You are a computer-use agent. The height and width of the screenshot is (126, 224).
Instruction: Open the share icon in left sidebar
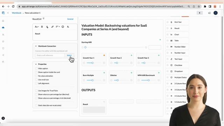[x=3, y=55]
